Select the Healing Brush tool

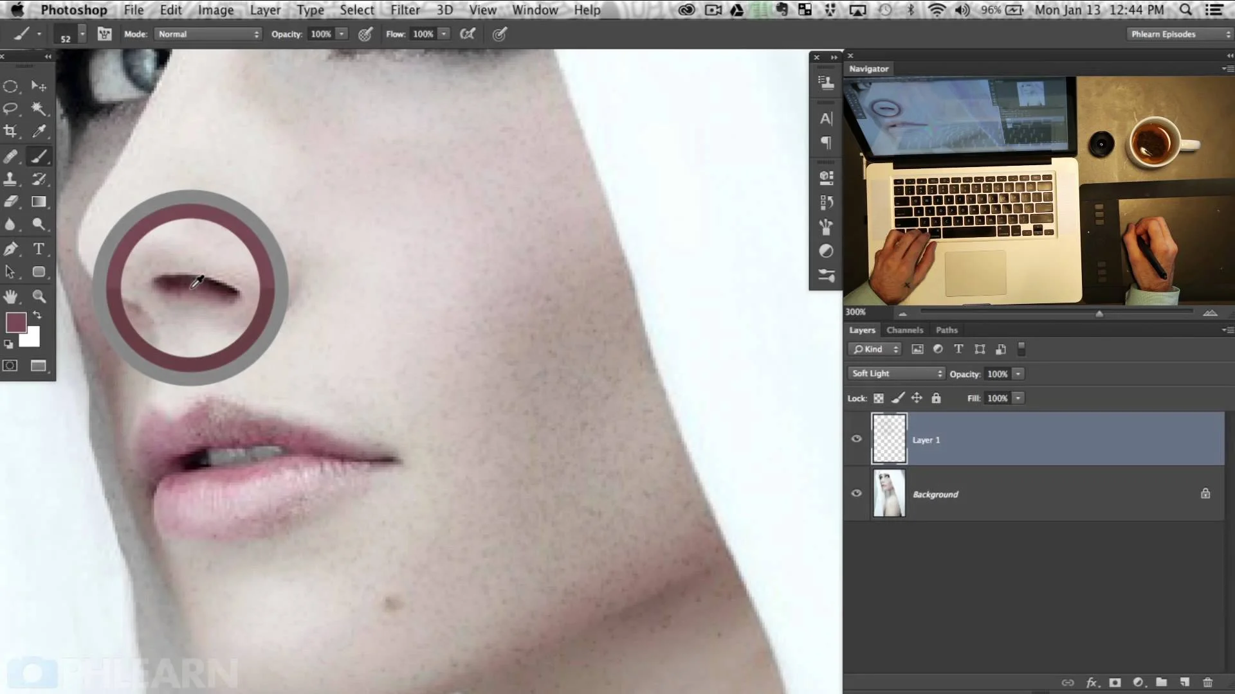11,156
